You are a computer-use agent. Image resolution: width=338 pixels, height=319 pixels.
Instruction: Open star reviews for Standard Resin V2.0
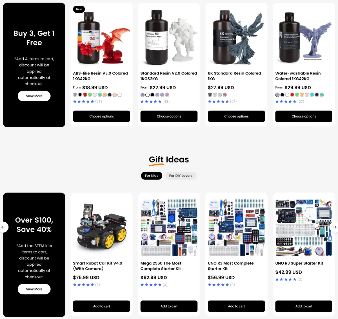pos(155,102)
